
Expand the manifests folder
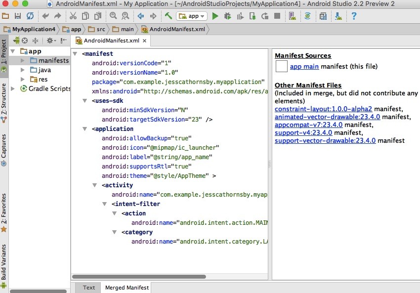(x=23, y=61)
